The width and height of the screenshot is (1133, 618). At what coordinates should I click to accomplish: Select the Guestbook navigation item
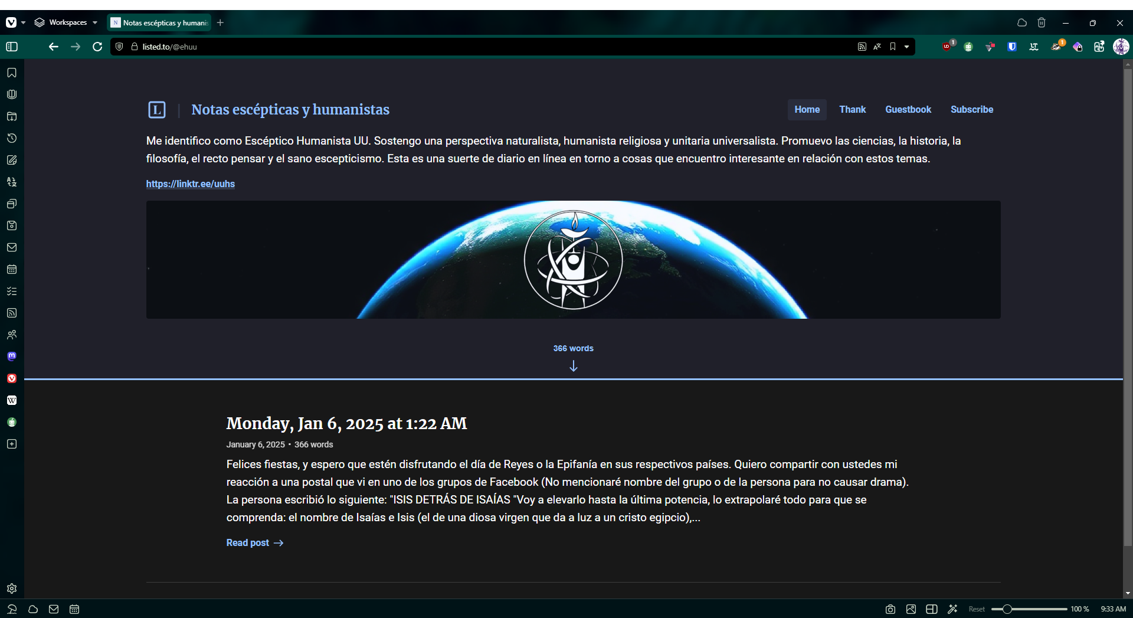(x=908, y=110)
